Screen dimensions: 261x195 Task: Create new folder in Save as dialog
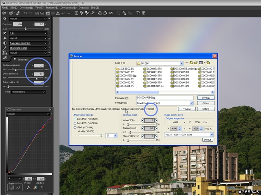coord(196,63)
